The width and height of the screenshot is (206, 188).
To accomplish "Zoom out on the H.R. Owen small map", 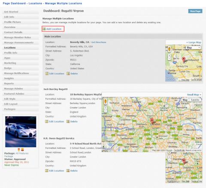I will 169,160.
